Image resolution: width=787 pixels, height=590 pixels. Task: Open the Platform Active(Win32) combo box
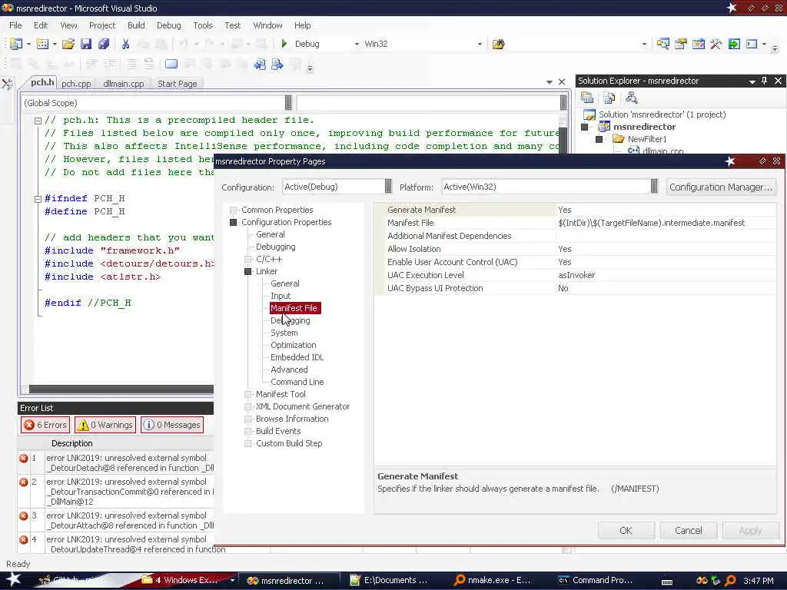click(x=550, y=187)
